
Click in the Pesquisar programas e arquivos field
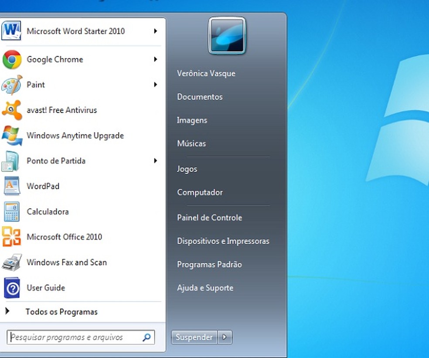point(81,337)
